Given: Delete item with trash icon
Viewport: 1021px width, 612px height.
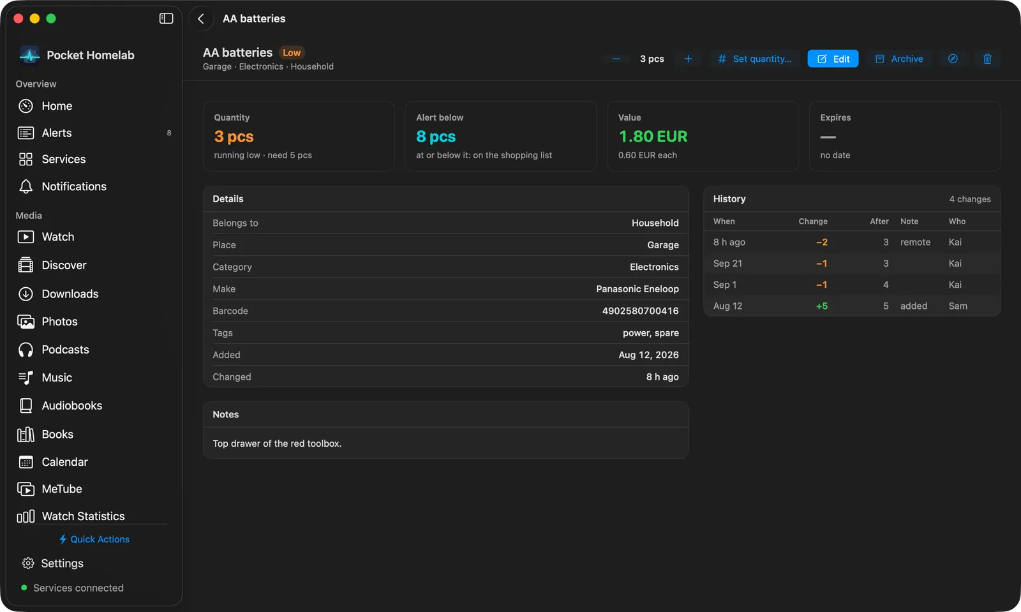Looking at the screenshot, I should pyautogui.click(x=987, y=59).
